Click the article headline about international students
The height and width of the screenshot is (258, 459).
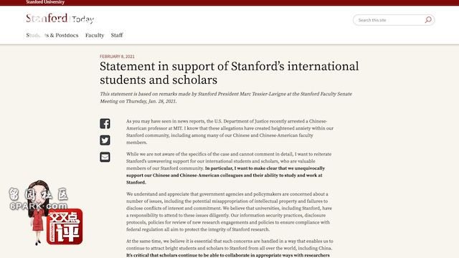tap(229, 73)
